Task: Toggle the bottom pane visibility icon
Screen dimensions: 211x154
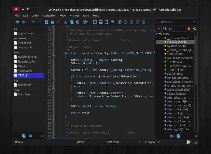Action: [100, 22]
